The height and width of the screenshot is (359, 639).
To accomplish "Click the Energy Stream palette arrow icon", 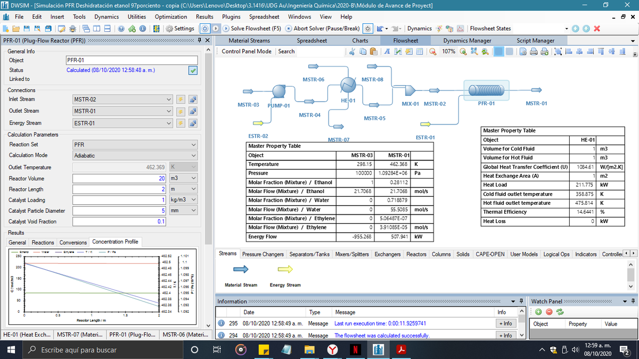I will (x=285, y=269).
